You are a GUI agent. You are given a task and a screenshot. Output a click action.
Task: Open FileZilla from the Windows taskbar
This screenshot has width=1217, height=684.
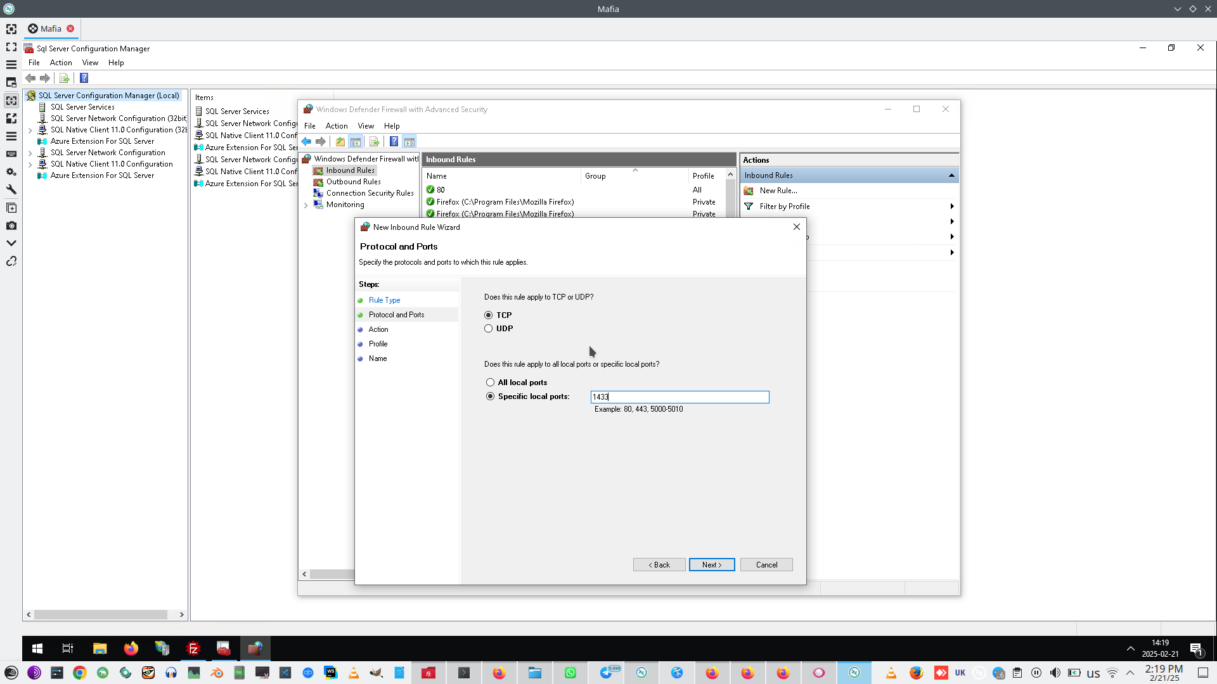193,648
